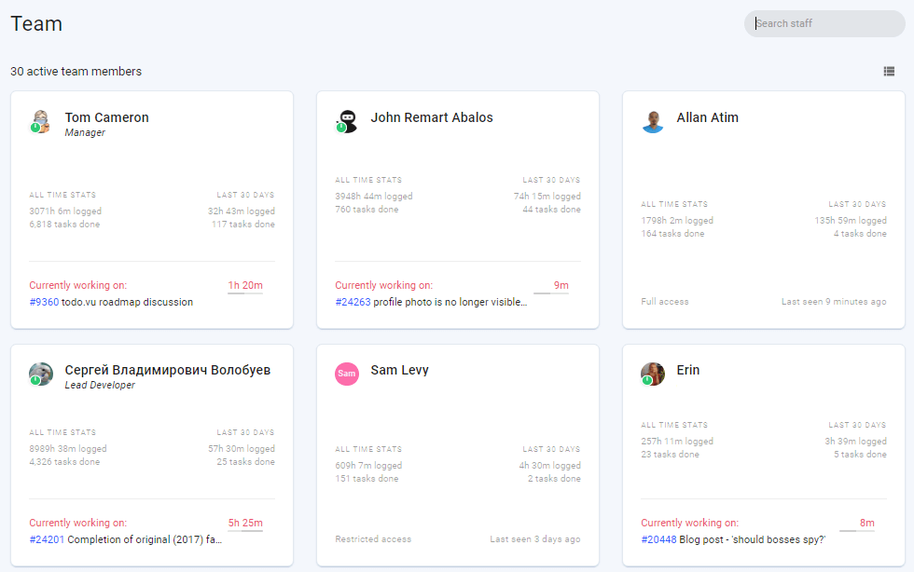Screen dimensions: 914x572
Task: Switch to list view icon
Action: click(889, 71)
